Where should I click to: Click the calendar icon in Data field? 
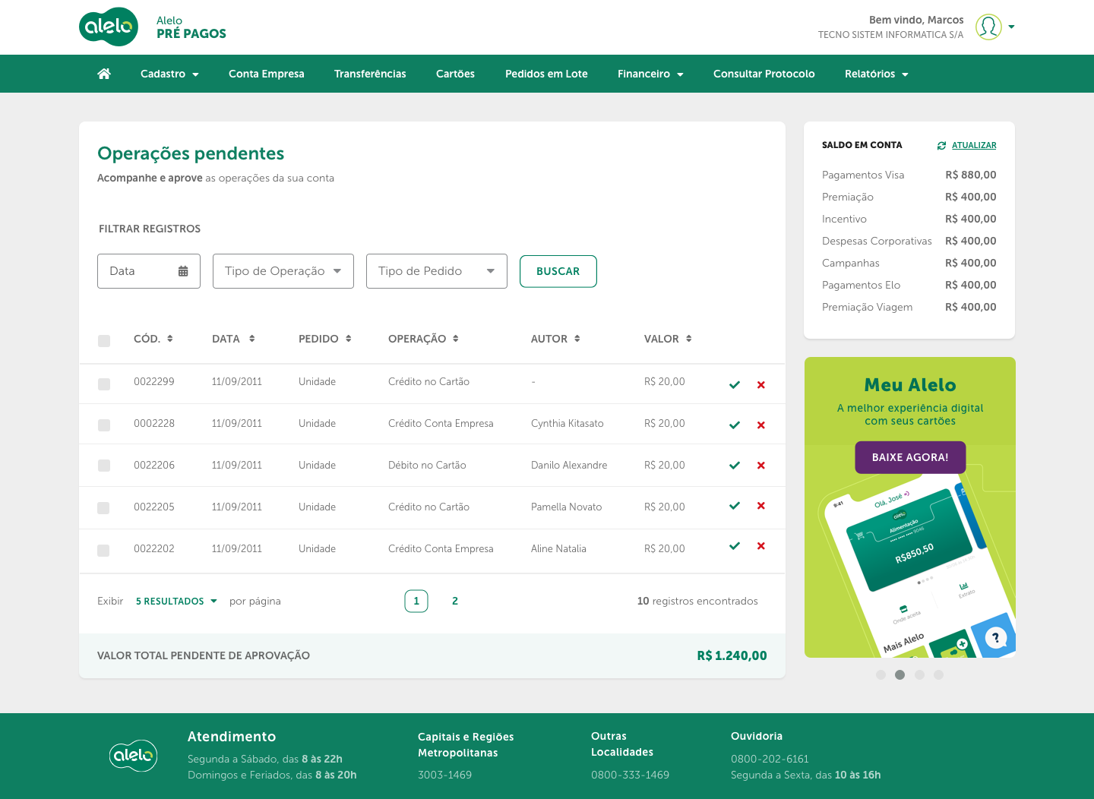(x=183, y=271)
